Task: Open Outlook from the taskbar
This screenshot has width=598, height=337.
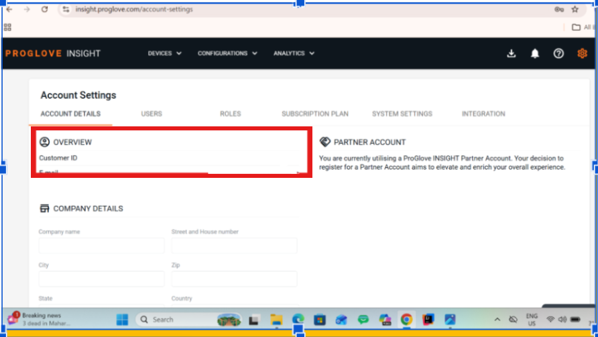Action: 341,320
